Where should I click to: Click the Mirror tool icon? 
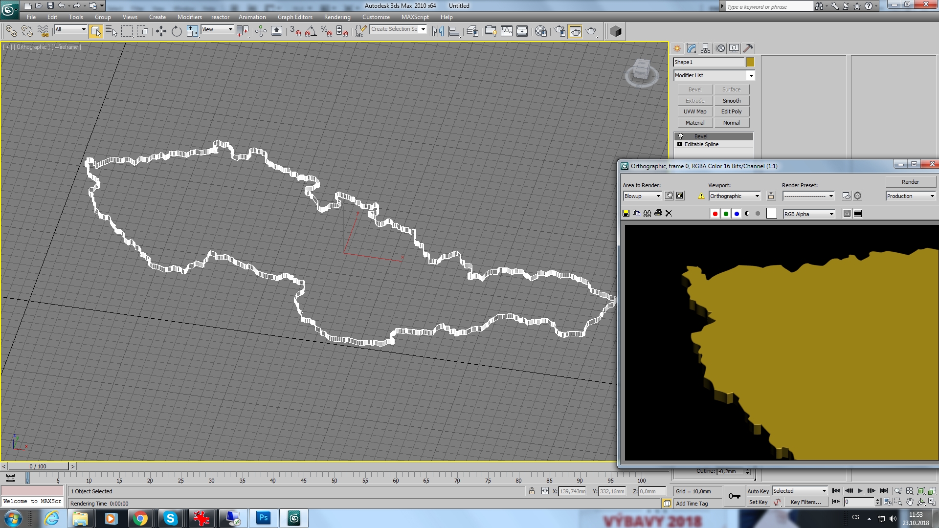pos(438,32)
